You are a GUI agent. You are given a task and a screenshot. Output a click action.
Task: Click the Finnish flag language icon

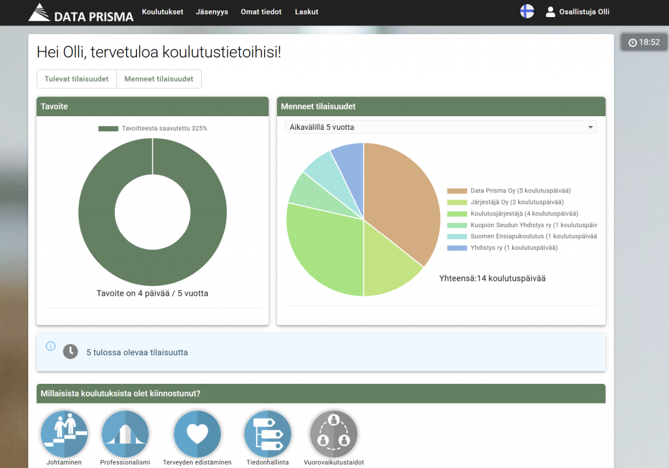527,11
